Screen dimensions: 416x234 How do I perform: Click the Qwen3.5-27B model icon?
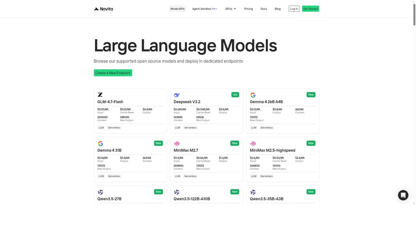pyautogui.click(x=100, y=192)
